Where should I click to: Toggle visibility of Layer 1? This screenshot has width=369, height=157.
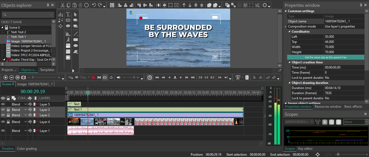click(x=3, y=131)
